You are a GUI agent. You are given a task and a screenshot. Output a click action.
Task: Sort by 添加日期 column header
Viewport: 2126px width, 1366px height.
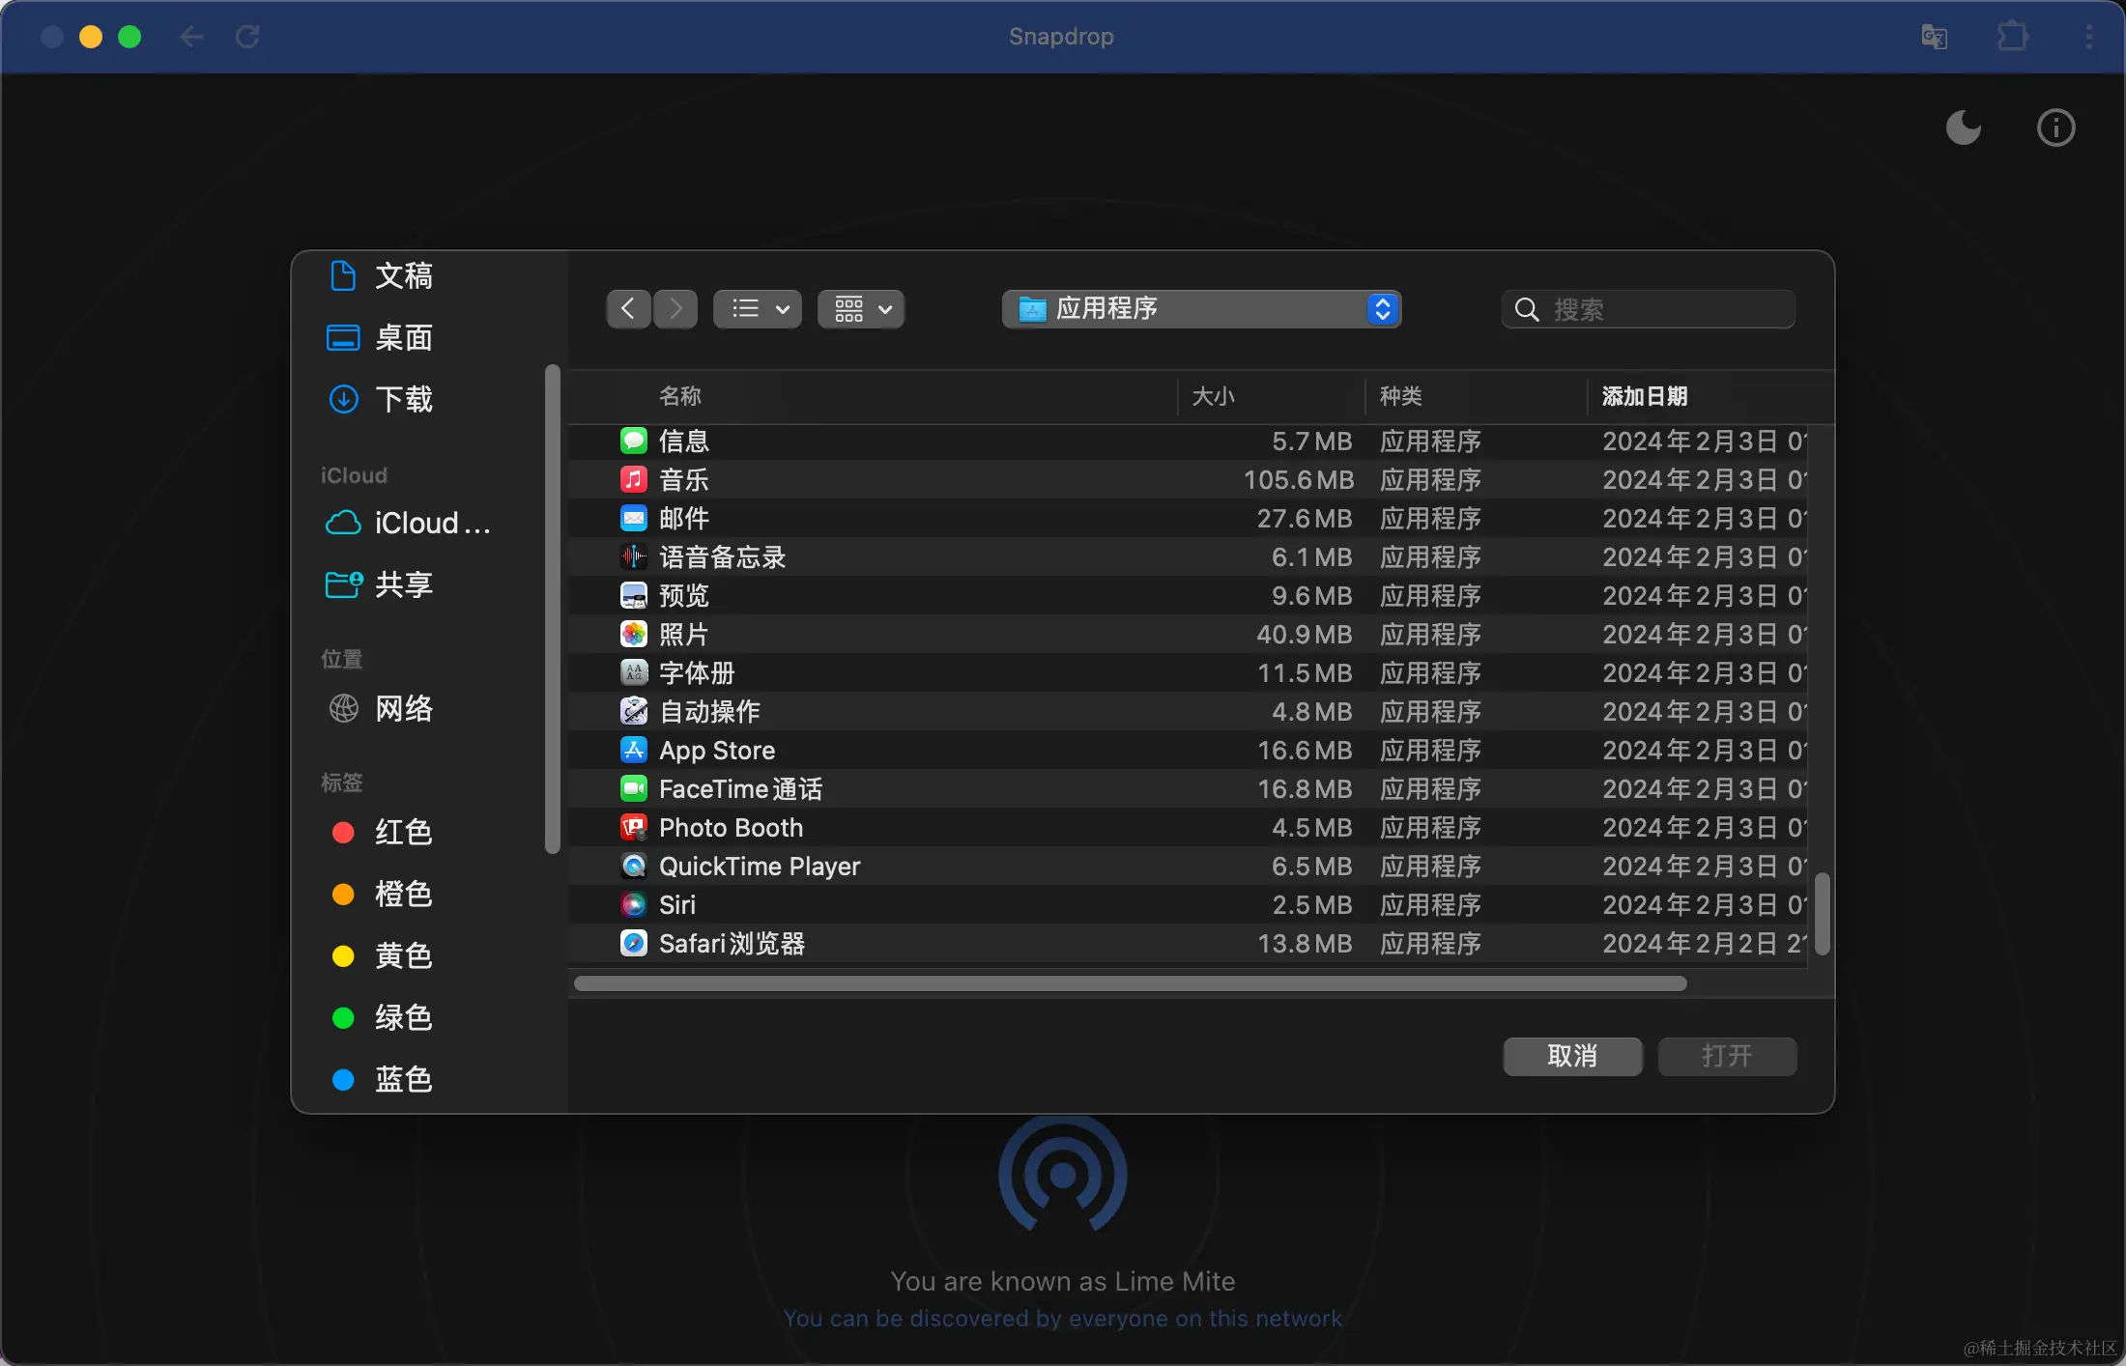[1645, 396]
